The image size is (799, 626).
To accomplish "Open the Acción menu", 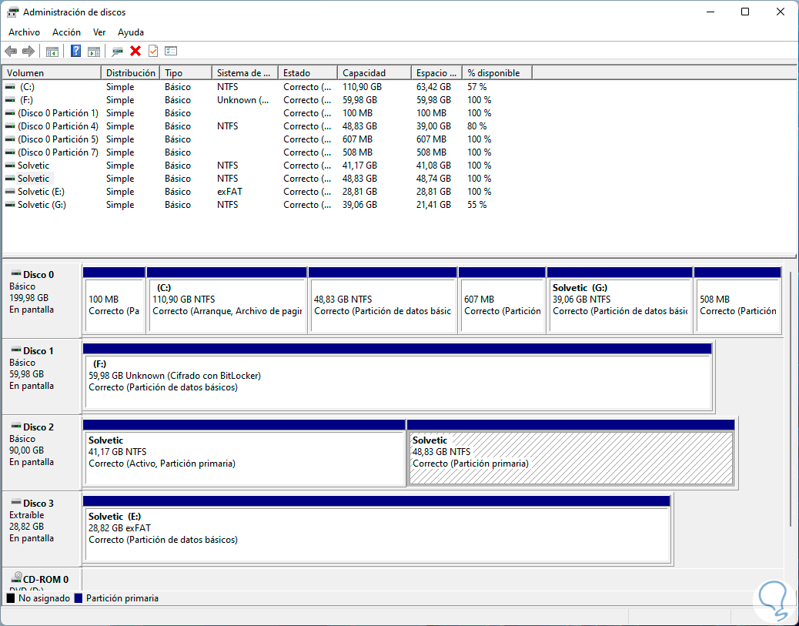I will point(66,32).
